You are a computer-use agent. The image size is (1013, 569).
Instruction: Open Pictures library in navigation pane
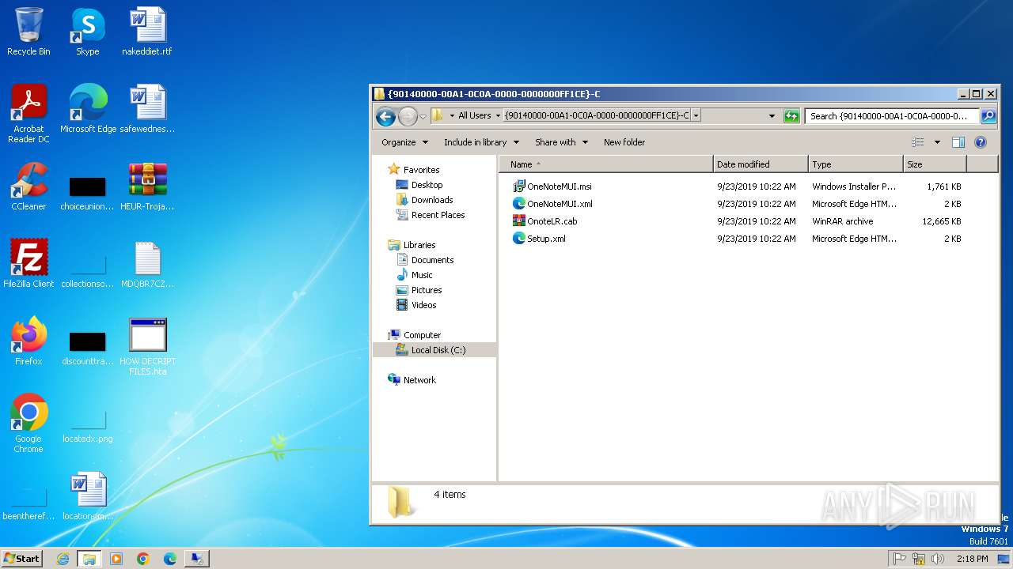click(x=427, y=290)
